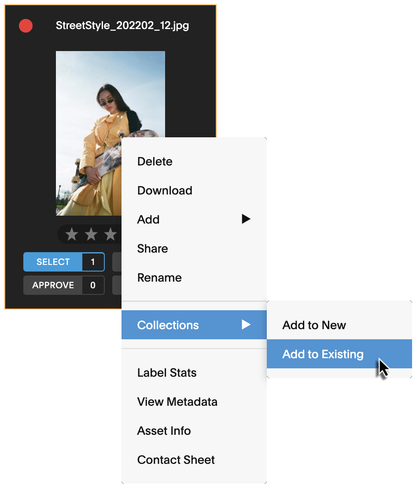
Task: Expand the Add submenu arrow
Action: (x=246, y=219)
